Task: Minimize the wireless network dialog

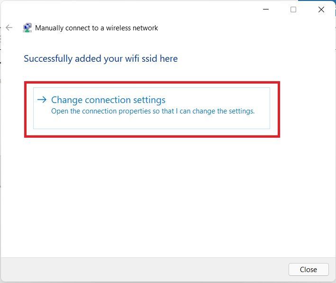Action: click(x=266, y=9)
